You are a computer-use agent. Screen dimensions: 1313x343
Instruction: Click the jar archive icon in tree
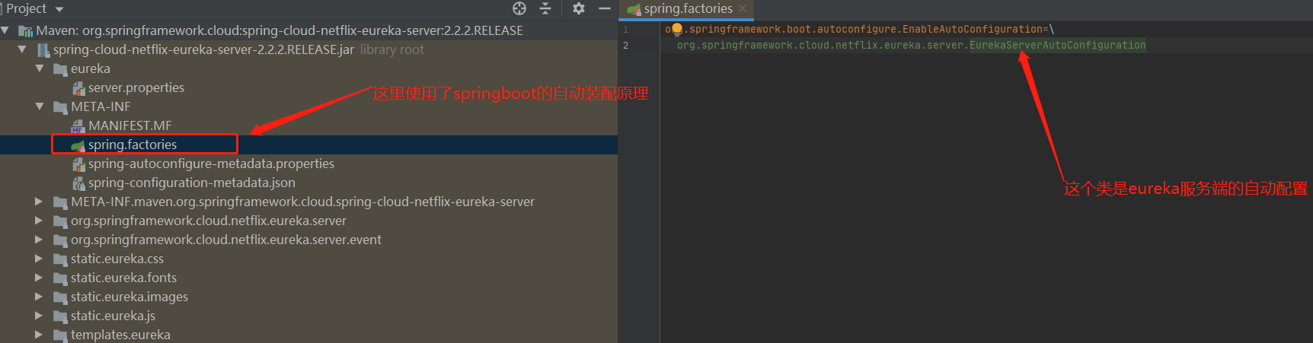click(43, 50)
